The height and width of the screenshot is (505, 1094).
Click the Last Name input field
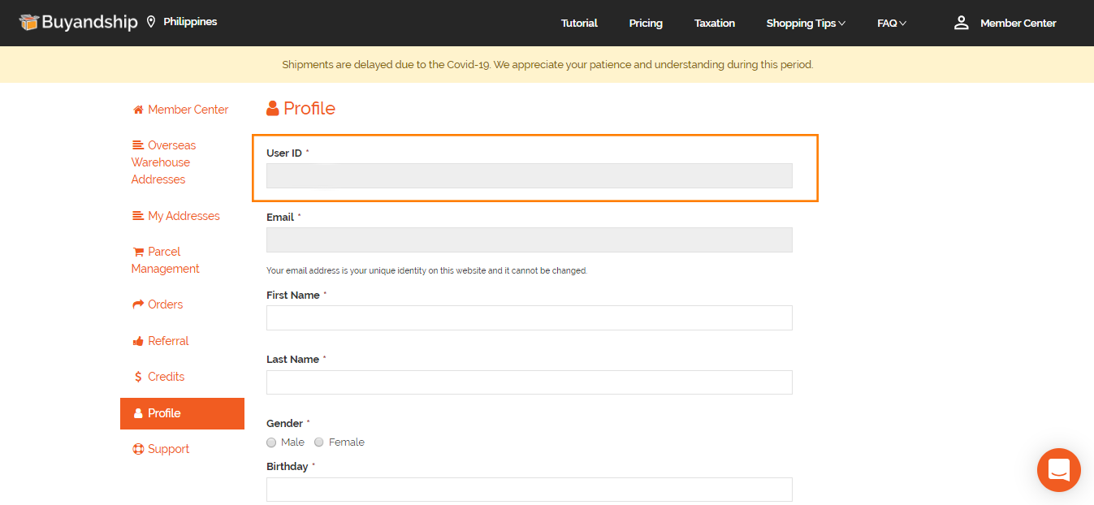click(530, 382)
